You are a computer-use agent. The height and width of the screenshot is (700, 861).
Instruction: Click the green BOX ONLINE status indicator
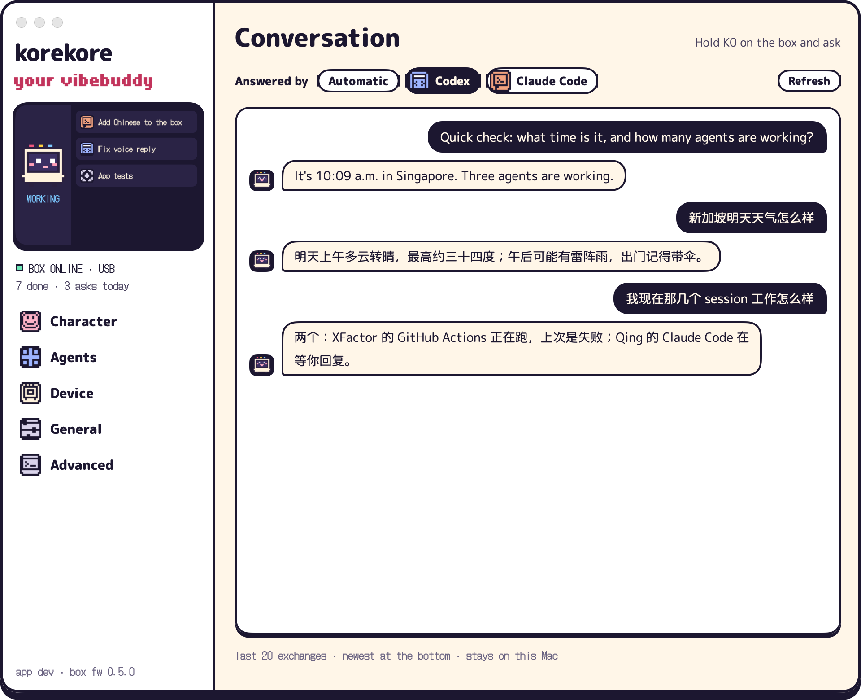[x=20, y=268]
